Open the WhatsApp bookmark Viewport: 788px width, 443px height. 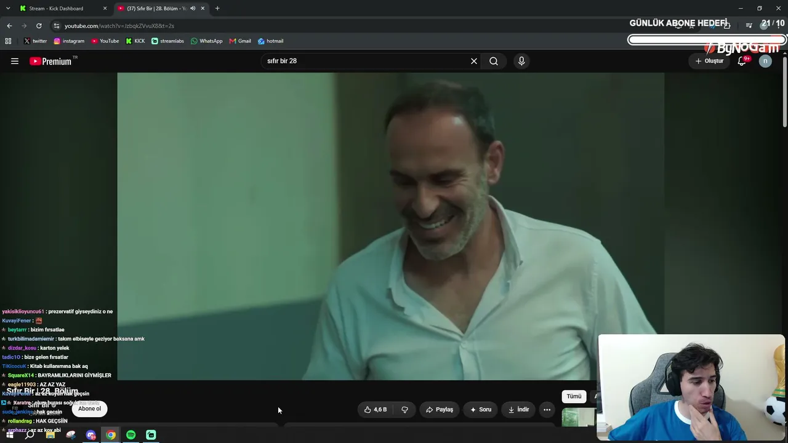click(x=207, y=41)
